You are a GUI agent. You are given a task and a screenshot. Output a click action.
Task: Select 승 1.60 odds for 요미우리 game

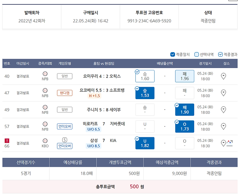coord(145,76)
